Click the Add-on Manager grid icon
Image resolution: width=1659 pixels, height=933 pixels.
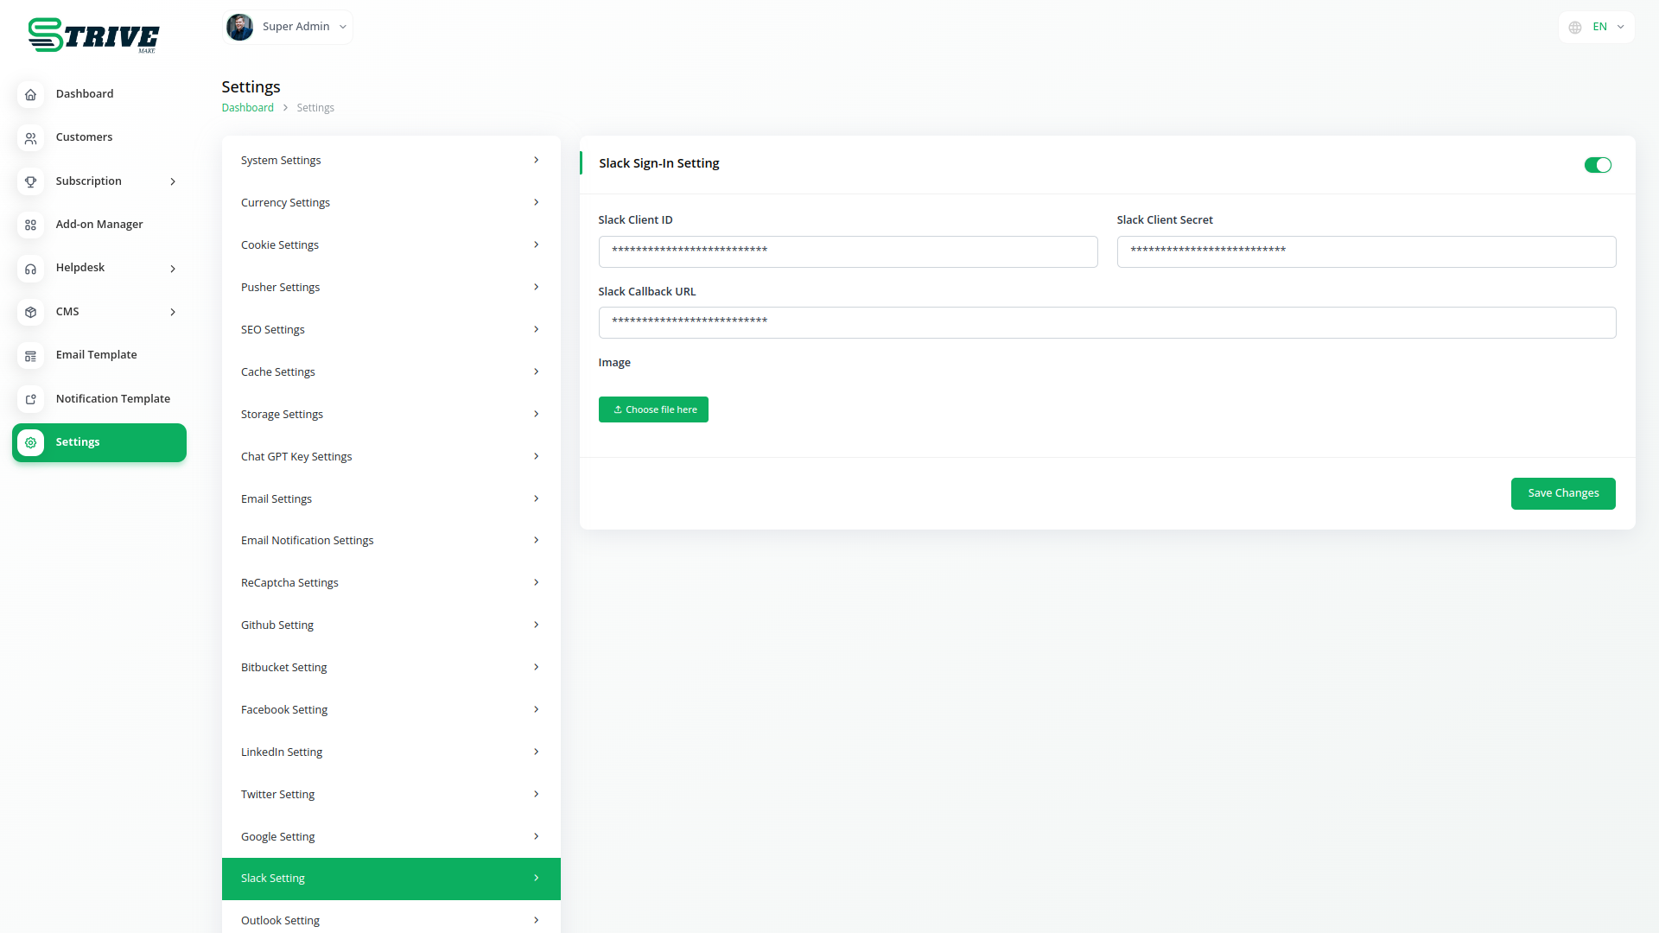coord(30,225)
